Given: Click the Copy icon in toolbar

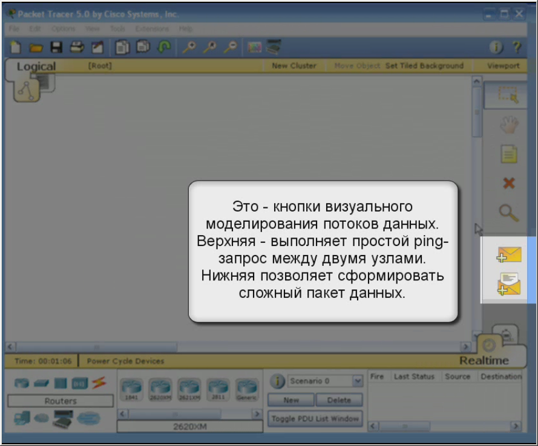Looking at the screenshot, I should (x=122, y=47).
